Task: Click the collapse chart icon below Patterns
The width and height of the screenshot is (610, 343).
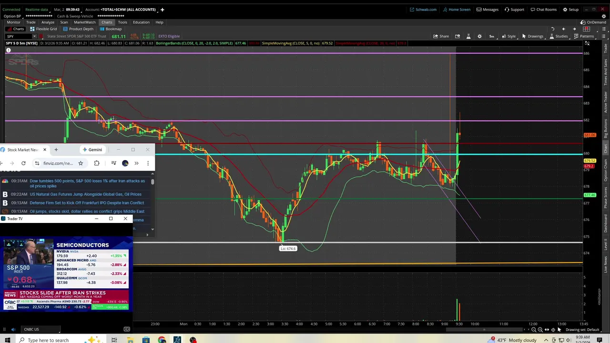Action: [x=587, y=43]
